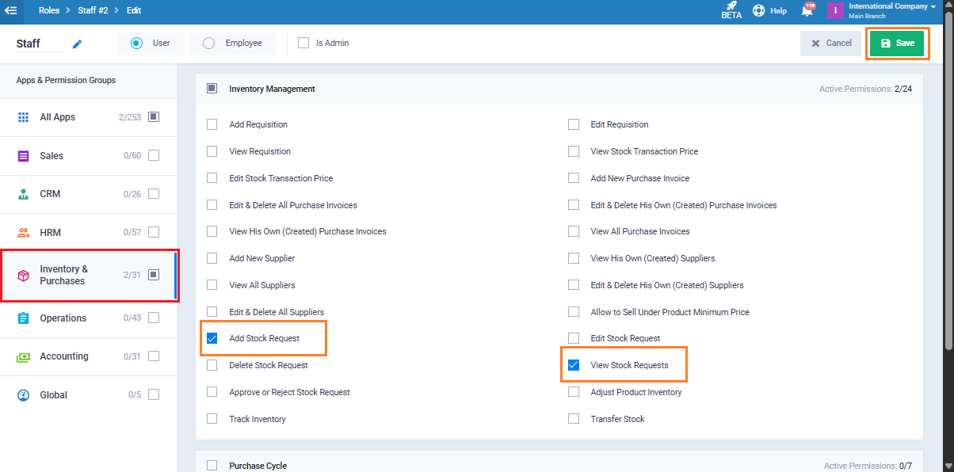Uncheck Add Stock Request permission
This screenshot has height=472, width=954.
[x=212, y=339]
